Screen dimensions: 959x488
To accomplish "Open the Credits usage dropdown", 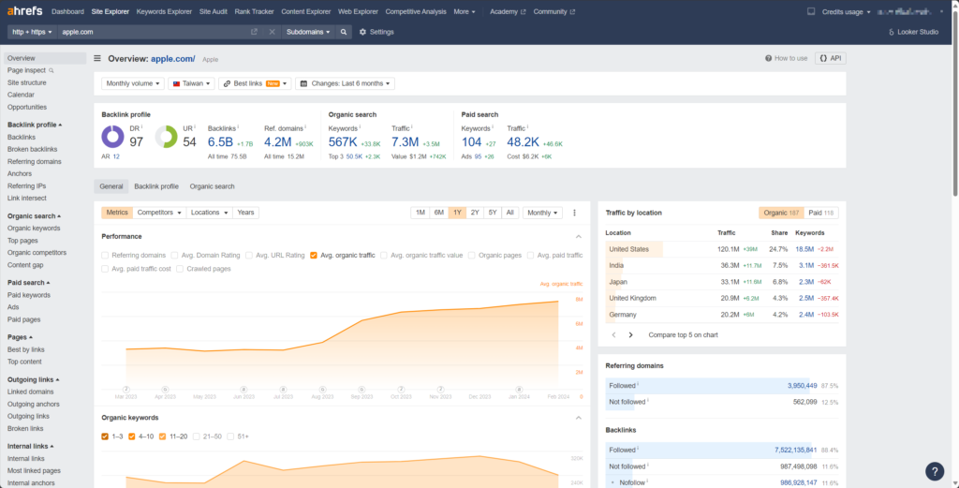I will pos(847,11).
